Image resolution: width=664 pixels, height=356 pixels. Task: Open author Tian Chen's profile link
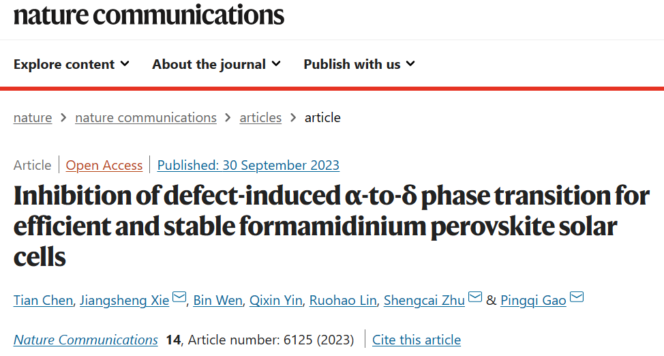point(43,300)
